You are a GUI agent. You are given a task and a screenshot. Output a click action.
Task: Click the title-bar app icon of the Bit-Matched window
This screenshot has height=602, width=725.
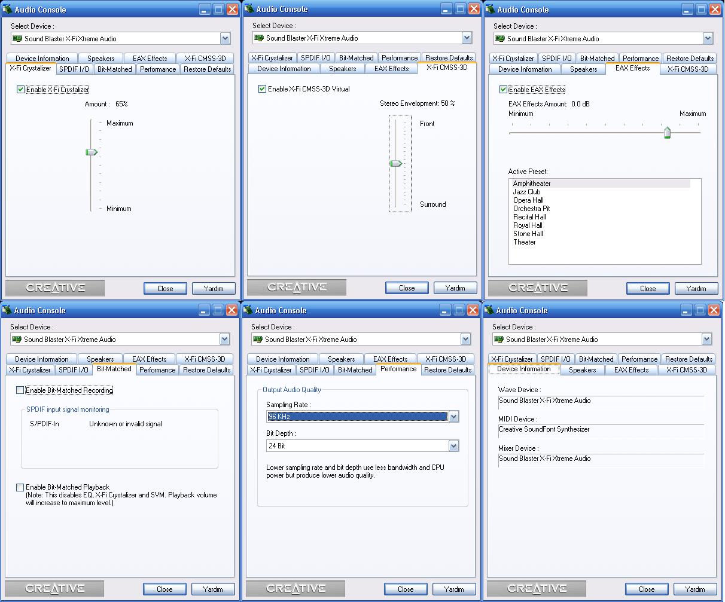(7, 310)
